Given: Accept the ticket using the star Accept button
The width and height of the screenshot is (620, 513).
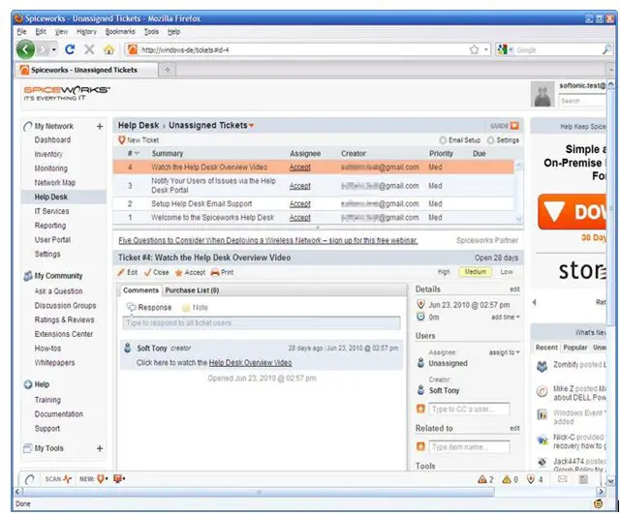Looking at the screenshot, I should 190,272.
